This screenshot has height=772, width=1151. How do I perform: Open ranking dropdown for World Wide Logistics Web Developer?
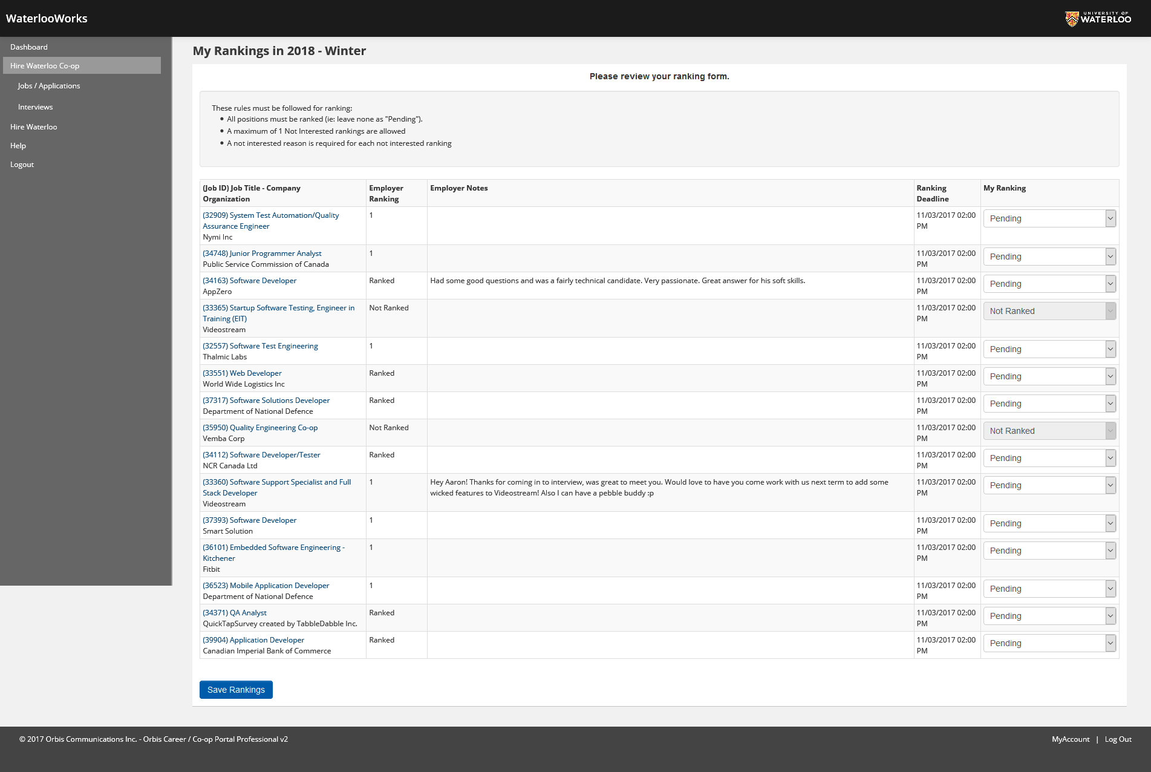[x=1049, y=376]
